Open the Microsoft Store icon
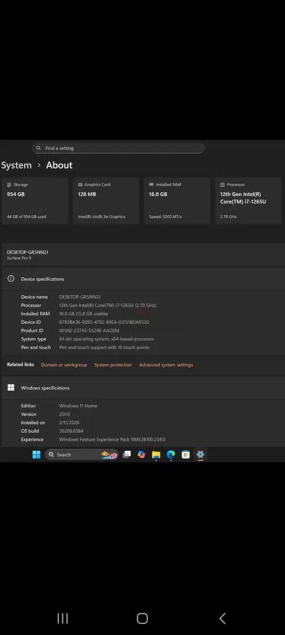285x635 pixels. [185, 455]
